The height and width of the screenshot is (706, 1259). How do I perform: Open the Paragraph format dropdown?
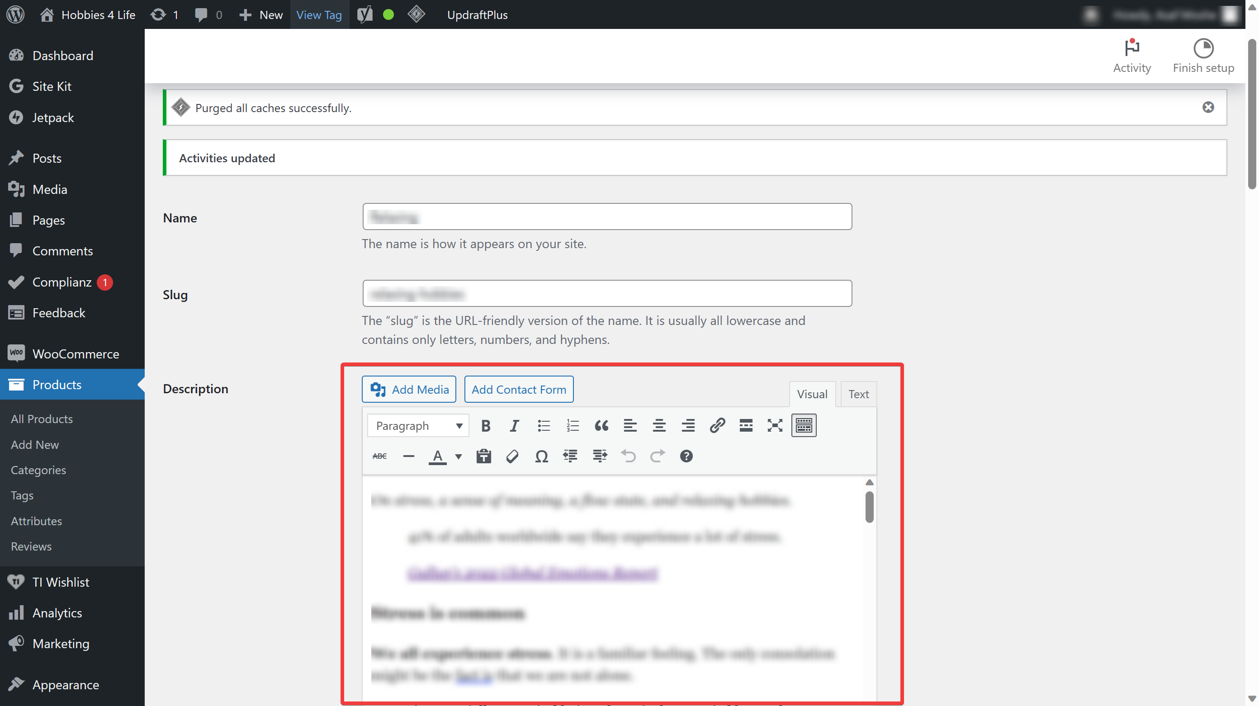click(418, 426)
